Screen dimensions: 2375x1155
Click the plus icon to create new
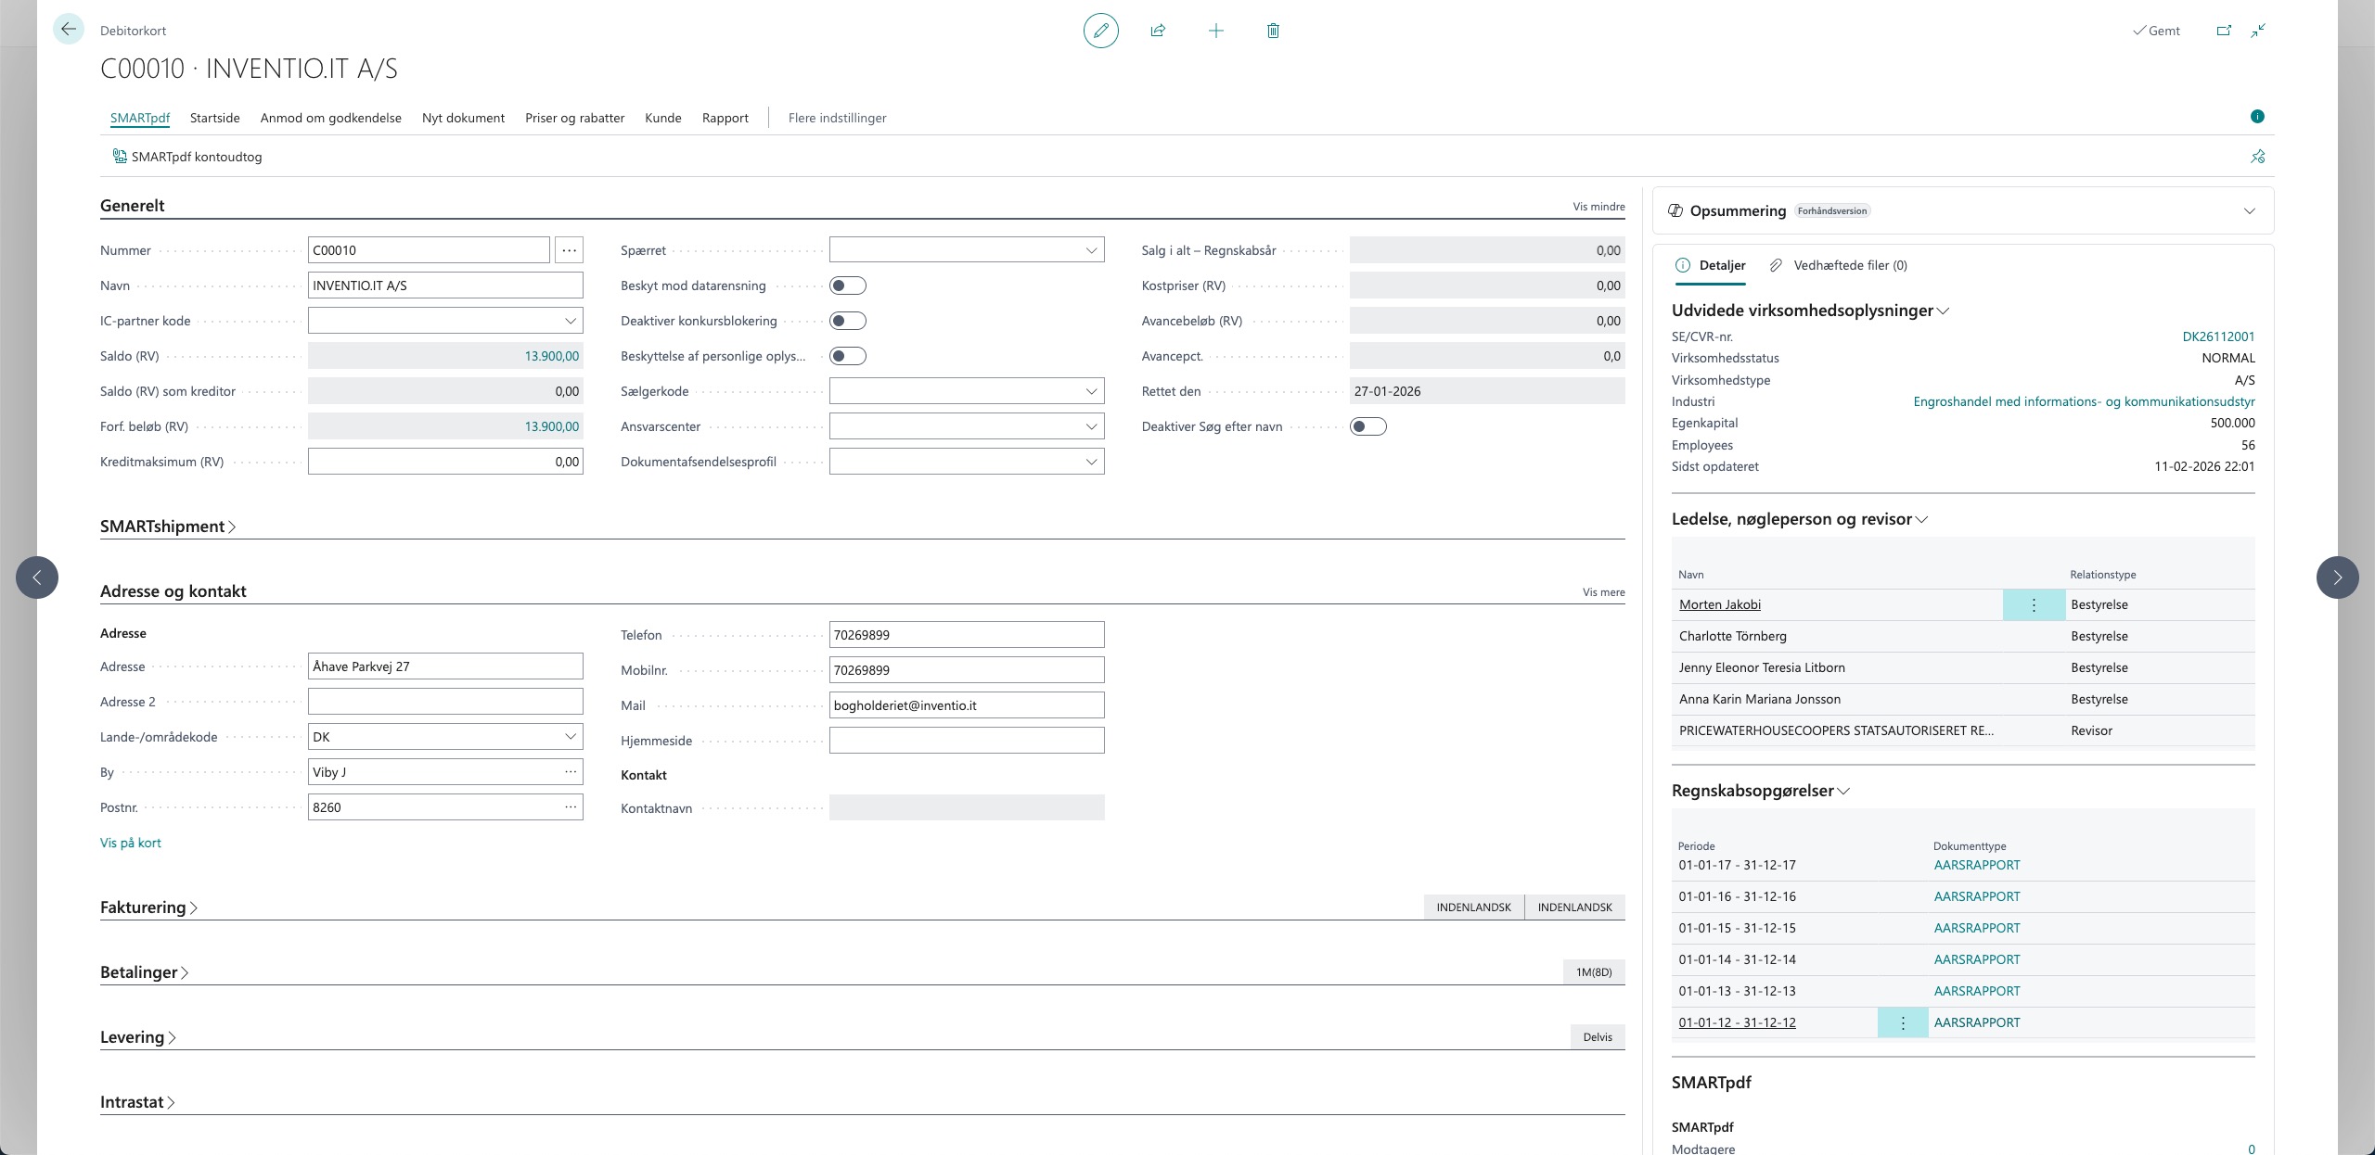1215,31
